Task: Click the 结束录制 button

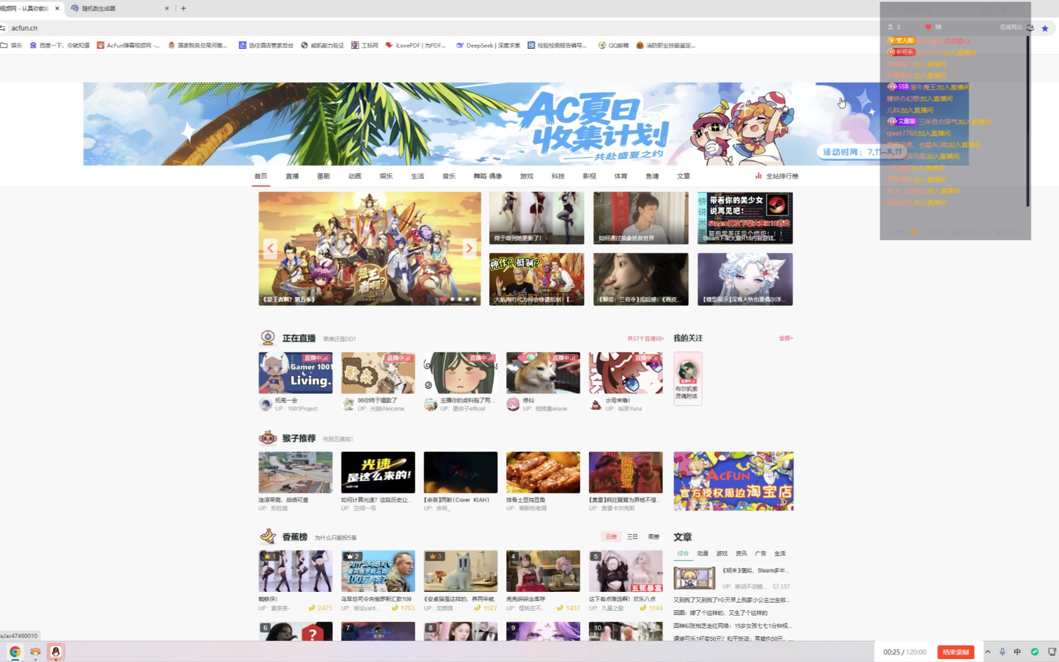Action: coord(955,651)
